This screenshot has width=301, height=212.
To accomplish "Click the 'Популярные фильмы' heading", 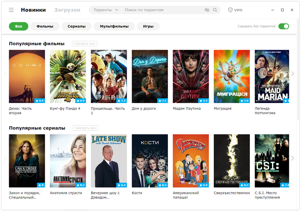I will (36, 44).
